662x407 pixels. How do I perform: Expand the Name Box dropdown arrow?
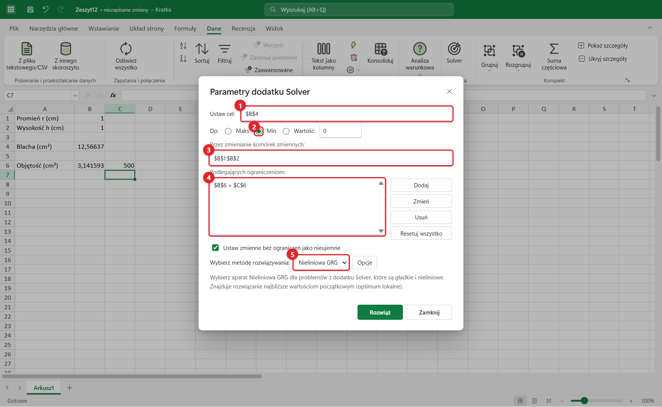[x=75, y=96]
